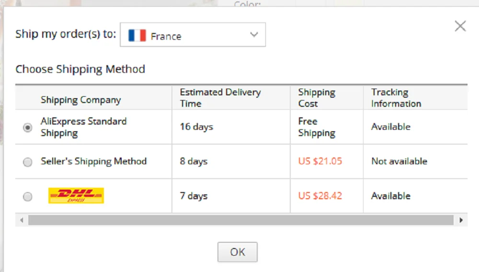Click the Shipping Cost column header
Screen dimensions: 479x272
click(317, 98)
